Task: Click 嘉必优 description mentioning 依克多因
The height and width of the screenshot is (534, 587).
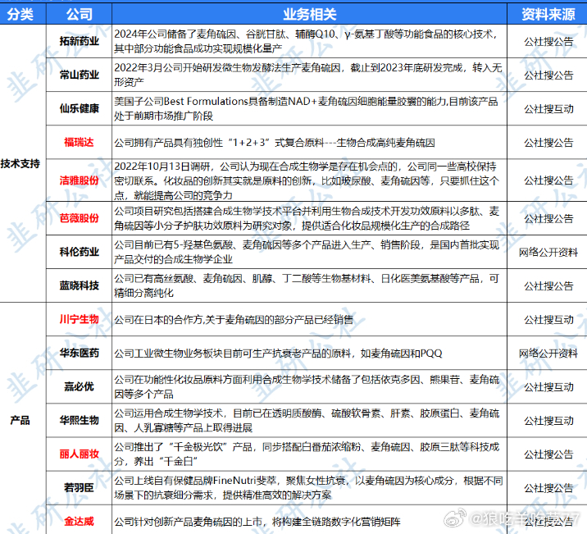Action: click(307, 387)
